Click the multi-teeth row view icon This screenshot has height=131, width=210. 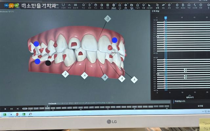tap(75, 5)
